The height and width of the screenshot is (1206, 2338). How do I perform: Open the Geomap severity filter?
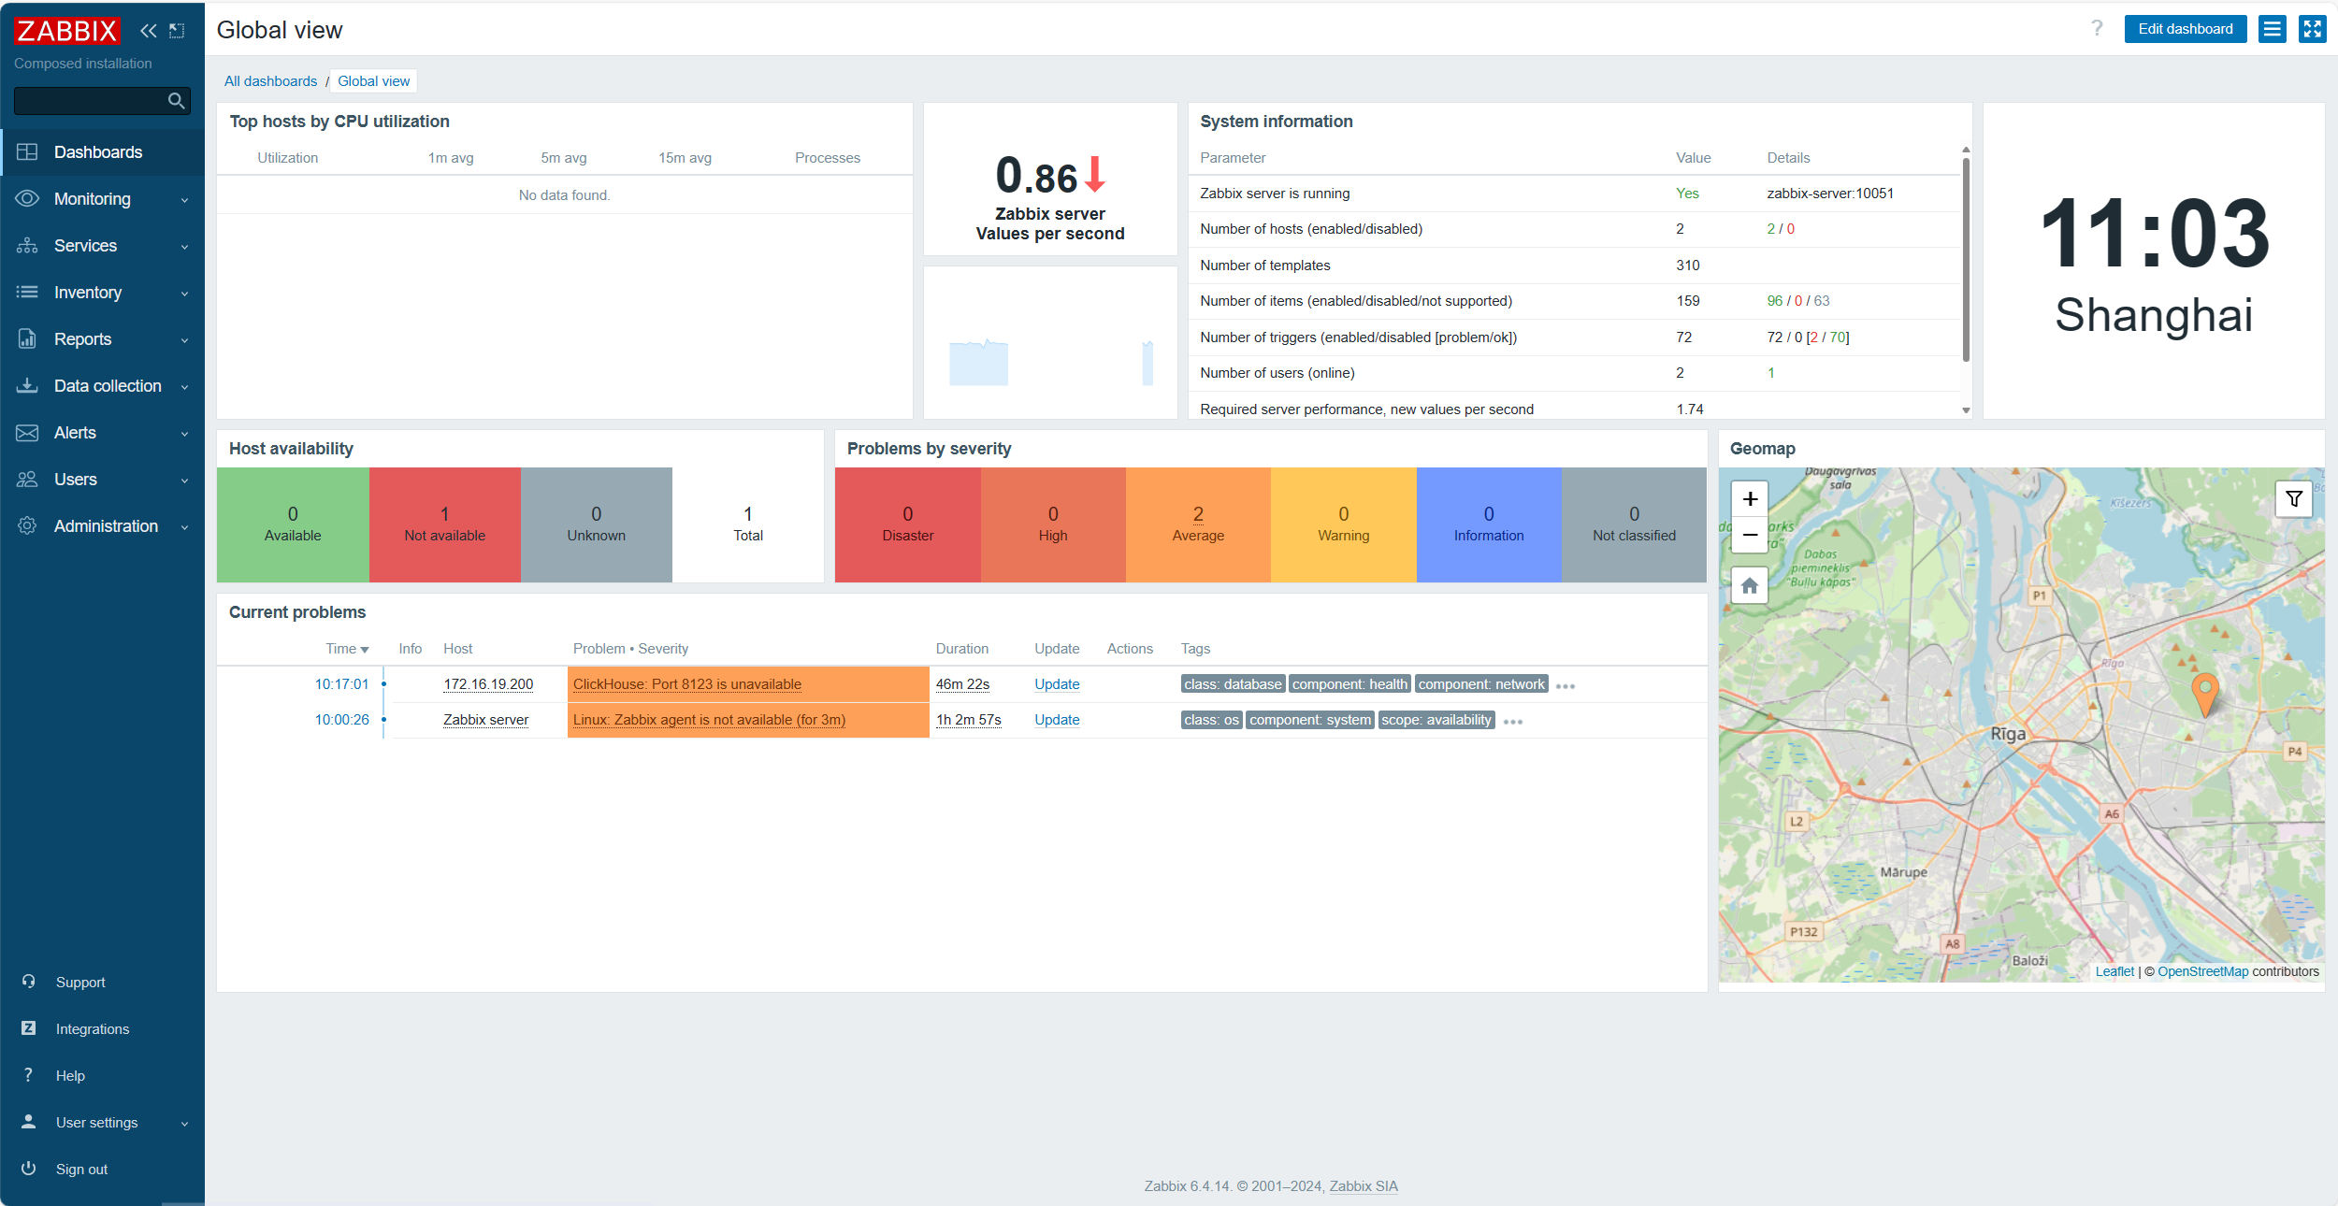pyautogui.click(x=2293, y=499)
